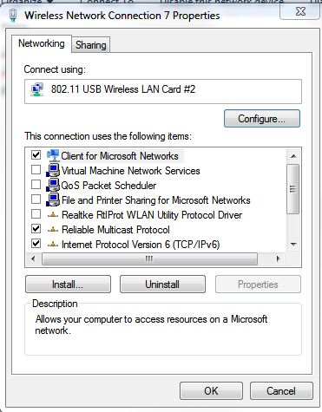Uncheck Client for Microsoft Networks
Screen dimensions: 322x412
pos(36,155)
